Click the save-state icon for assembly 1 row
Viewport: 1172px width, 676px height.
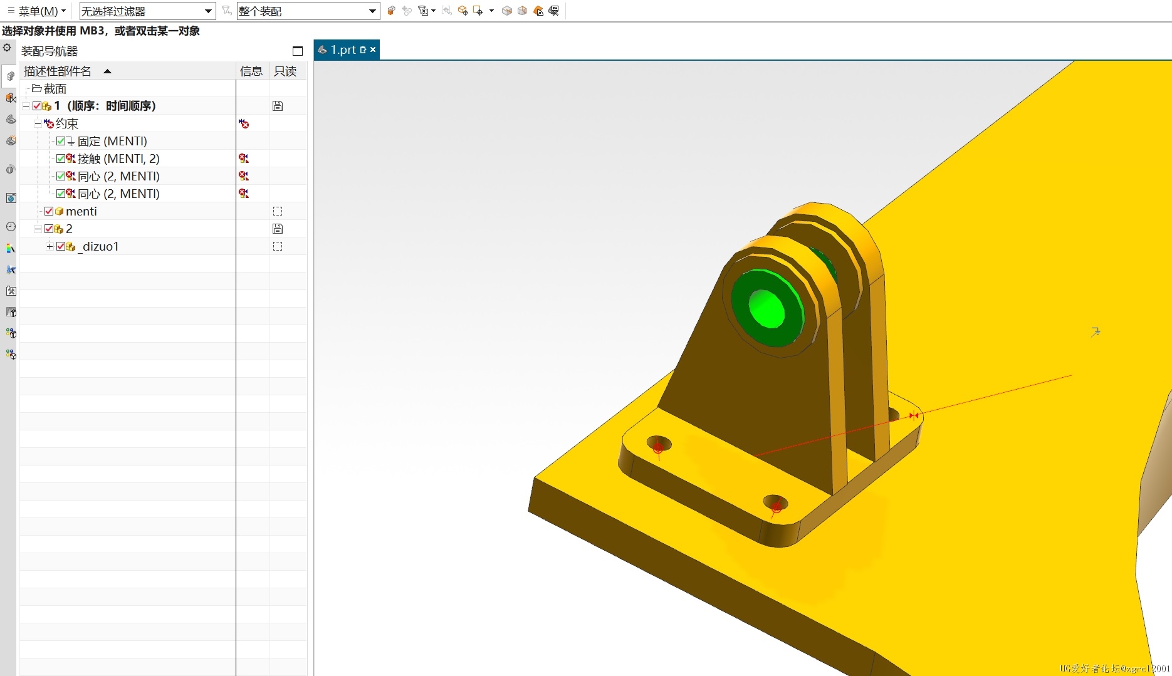[x=278, y=106]
